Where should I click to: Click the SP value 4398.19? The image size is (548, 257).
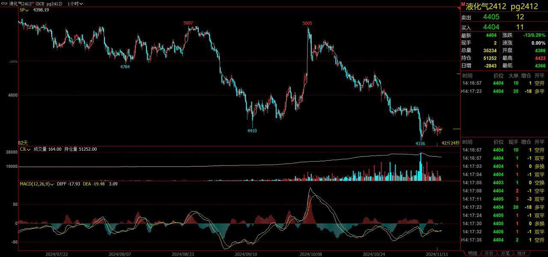41,10
